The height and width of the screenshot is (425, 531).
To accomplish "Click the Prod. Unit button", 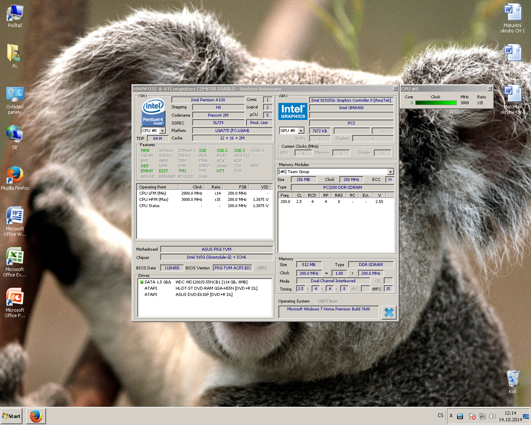I will click(x=259, y=123).
